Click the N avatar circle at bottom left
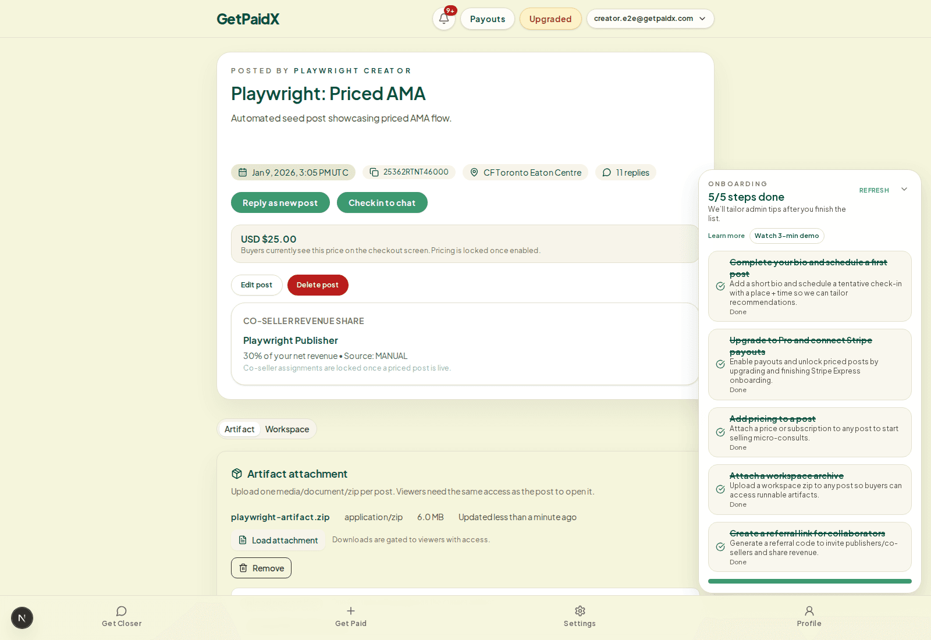The width and height of the screenshot is (931, 640). [22, 618]
